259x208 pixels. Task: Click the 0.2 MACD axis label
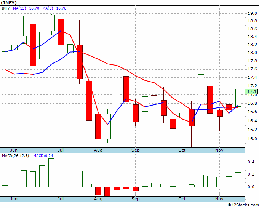click(x=251, y=174)
